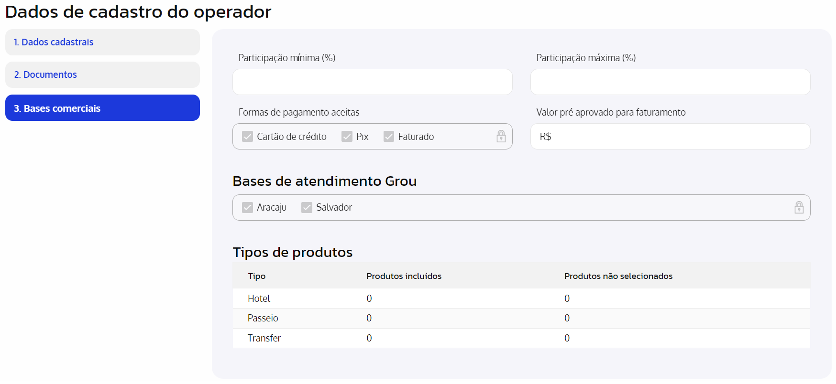
Task: Focus the Participação mínima (%) input
Action: (372, 82)
